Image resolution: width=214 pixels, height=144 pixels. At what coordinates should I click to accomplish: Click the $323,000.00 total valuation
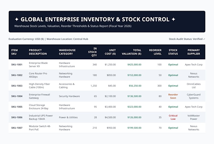pos(134,107)
